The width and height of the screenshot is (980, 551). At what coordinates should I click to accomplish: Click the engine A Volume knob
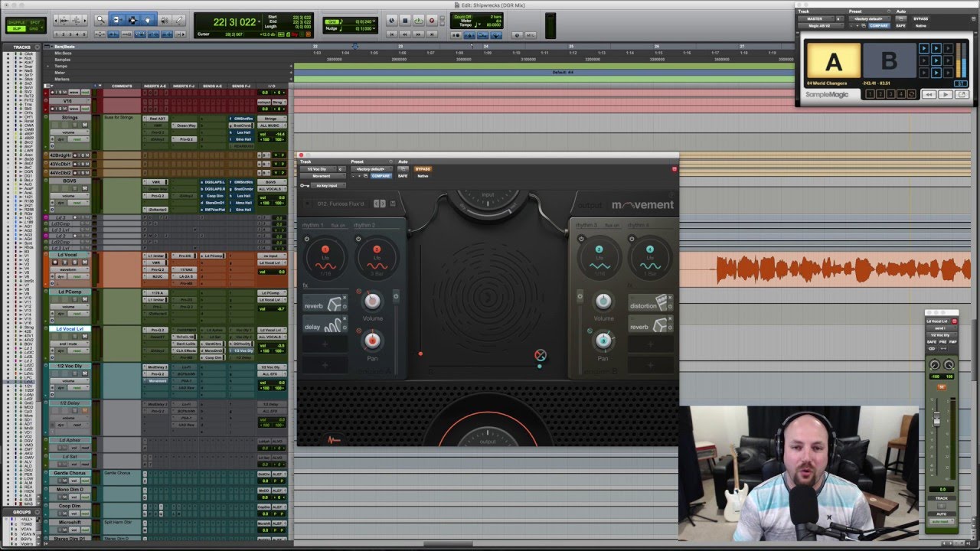click(372, 301)
